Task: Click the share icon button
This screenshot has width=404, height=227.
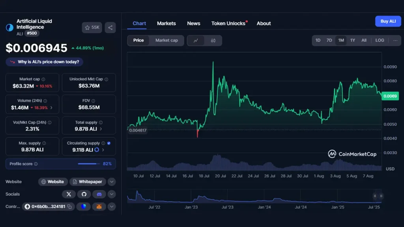Action: pos(110,28)
